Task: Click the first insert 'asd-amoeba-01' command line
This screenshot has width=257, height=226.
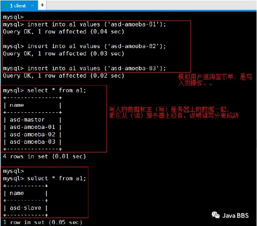Action: coord(84,24)
